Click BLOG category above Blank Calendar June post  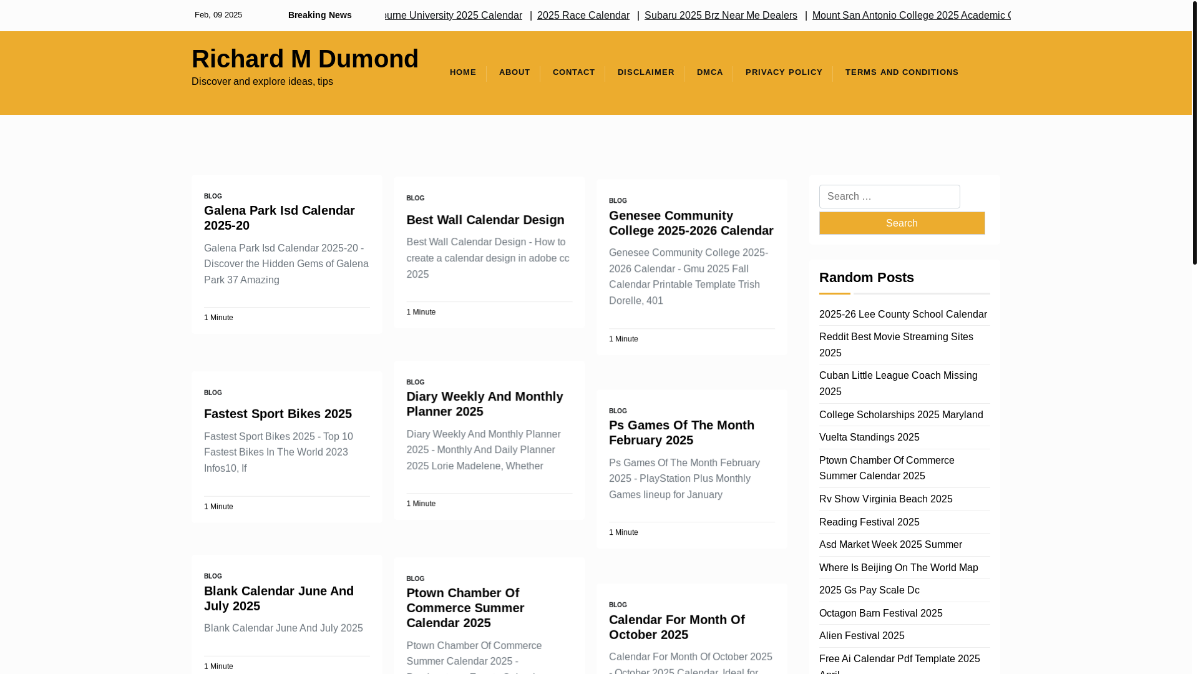tap(213, 577)
